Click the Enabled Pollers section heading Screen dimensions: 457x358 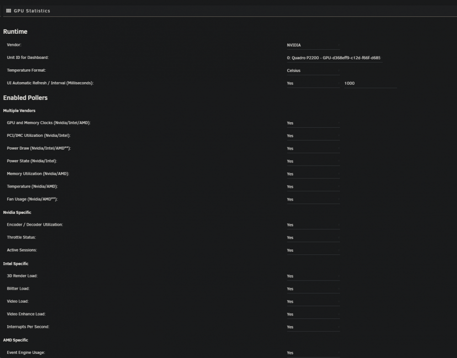pyautogui.click(x=25, y=98)
